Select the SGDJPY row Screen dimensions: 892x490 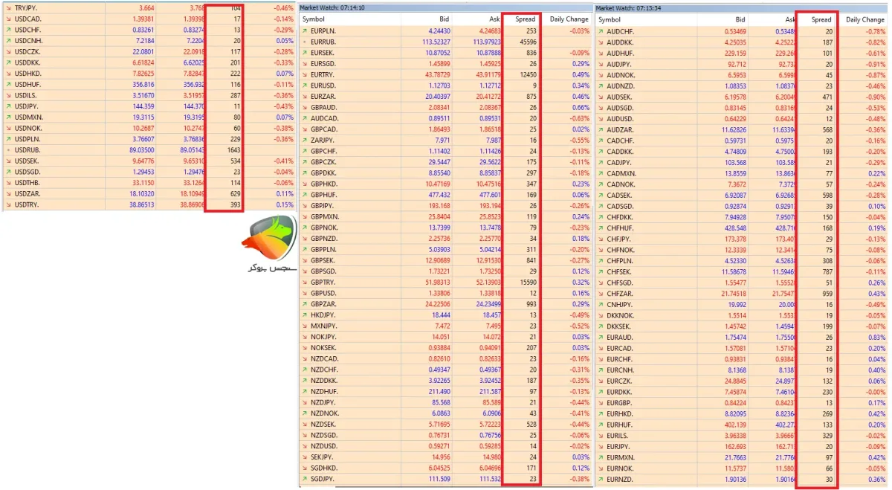(445, 479)
